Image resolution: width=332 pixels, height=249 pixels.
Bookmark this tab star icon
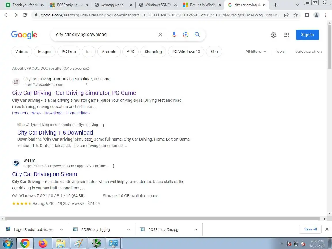pos(296,15)
